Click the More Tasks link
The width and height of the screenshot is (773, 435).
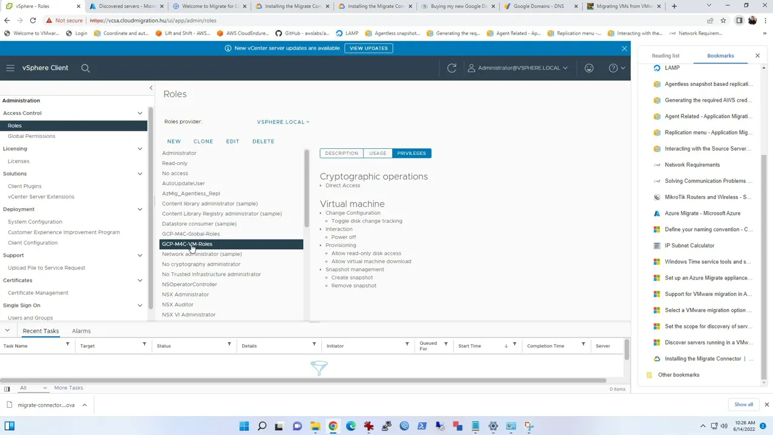tap(68, 388)
